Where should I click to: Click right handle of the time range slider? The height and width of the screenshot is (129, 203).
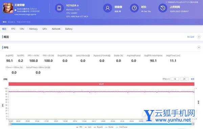tap(193, 124)
